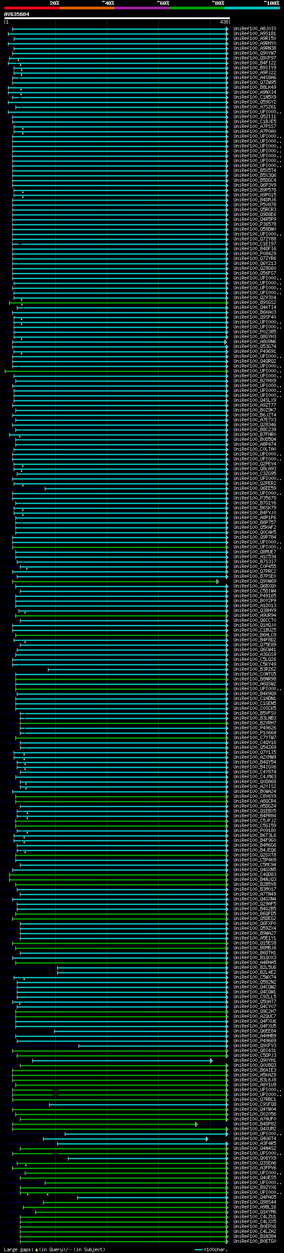
Task: Select the UniRef100_P49165 label
Action: [255, 596]
